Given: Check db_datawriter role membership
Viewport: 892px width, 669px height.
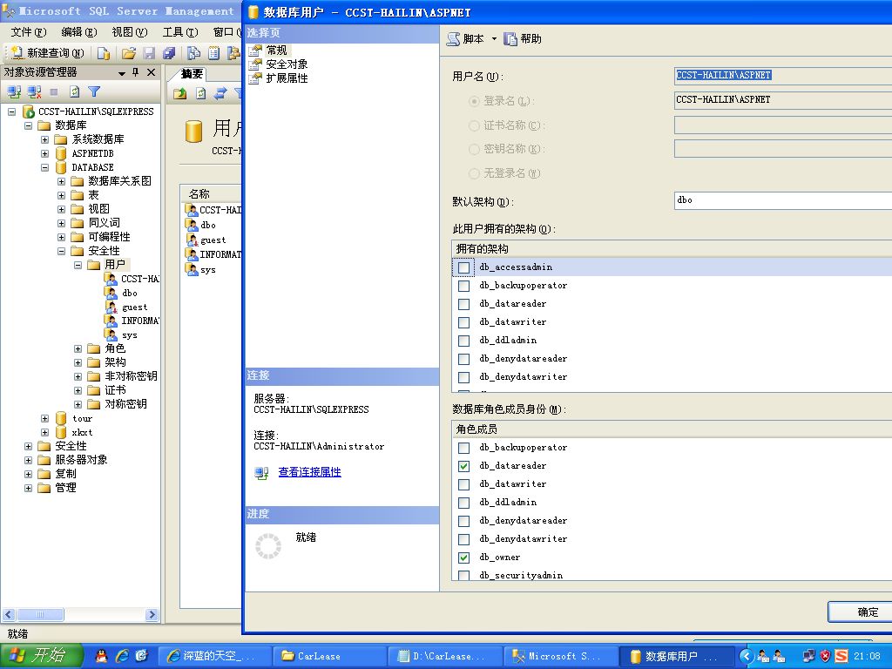Looking at the screenshot, I should pos(463,484).
